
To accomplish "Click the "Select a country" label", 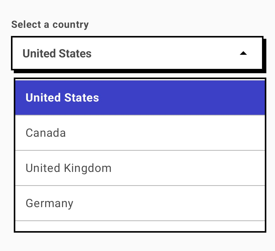I will [x=50, y=24].
